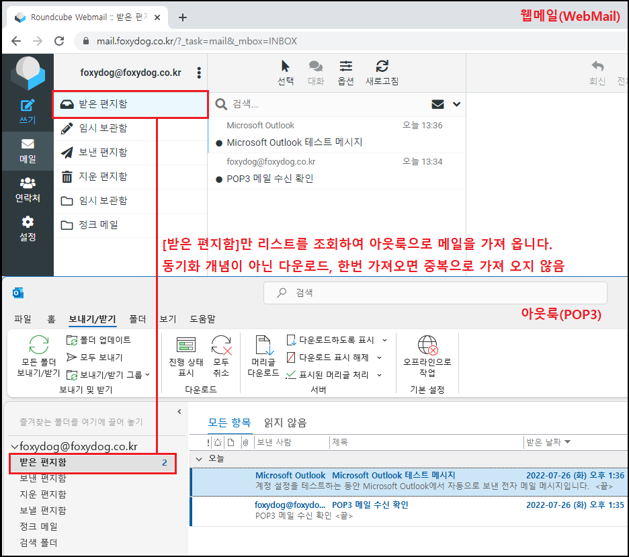Screen dimensions: 629x557
Task: Click 모든 폴더 보내기/받기 button
Action: point(38,356)
